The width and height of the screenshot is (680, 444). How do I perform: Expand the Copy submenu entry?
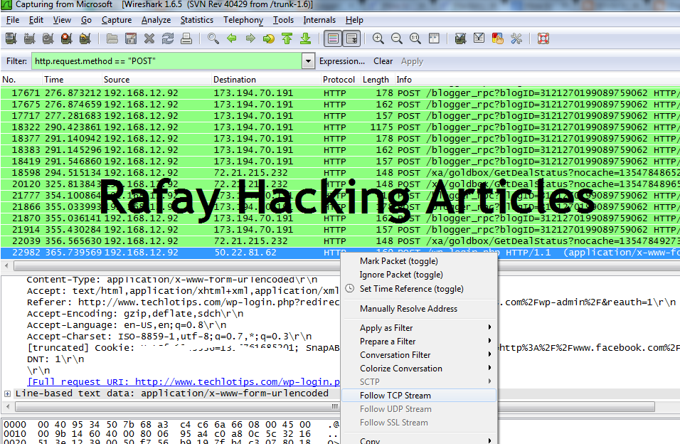pos(419,440)
